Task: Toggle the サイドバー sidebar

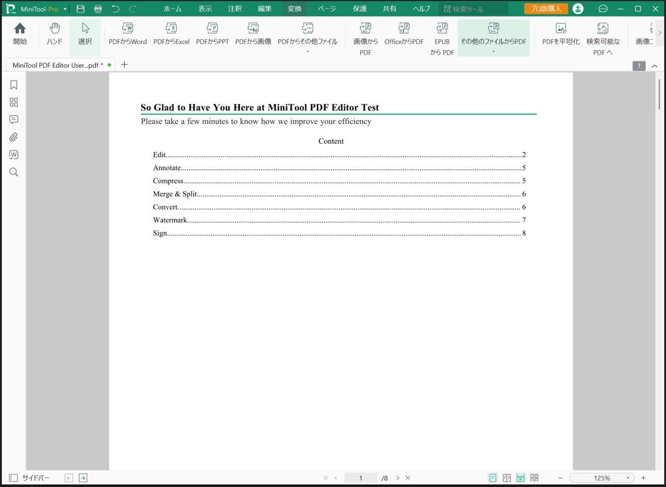Action: pyautogui.click(x=29, y=478)
